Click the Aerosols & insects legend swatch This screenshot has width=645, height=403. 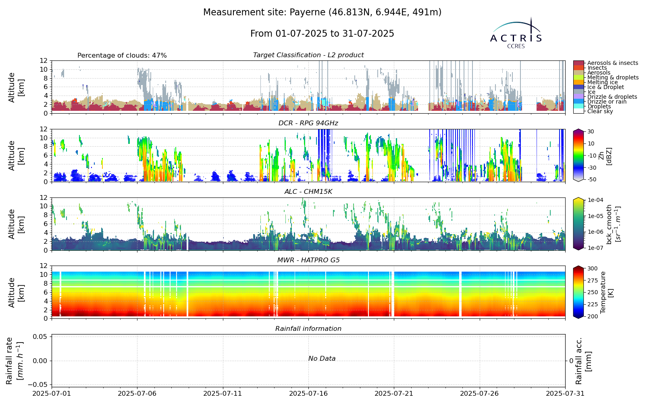tap(578, 63)
